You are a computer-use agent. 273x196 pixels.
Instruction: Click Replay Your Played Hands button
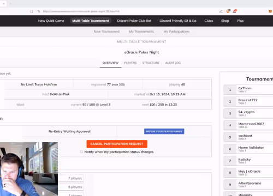pyautogui.click(x=164, y=131)
